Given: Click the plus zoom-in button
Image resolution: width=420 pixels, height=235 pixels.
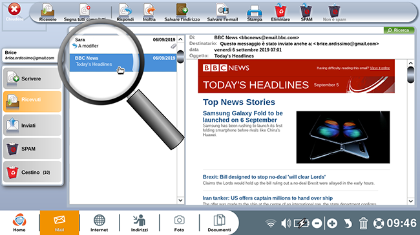Looking at the screenshot, I should coord(332,223).
